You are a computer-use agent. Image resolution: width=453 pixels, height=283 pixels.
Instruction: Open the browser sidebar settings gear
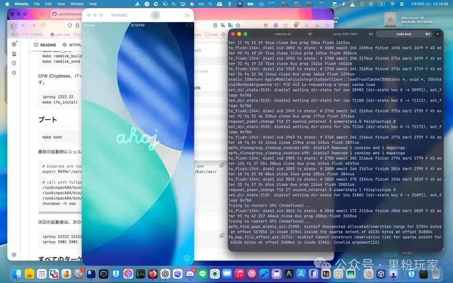pos(14,255)
